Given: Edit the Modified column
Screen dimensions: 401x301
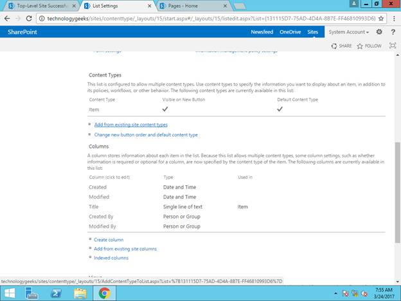Looking at the screenshot, I should (x=99, y=197).
